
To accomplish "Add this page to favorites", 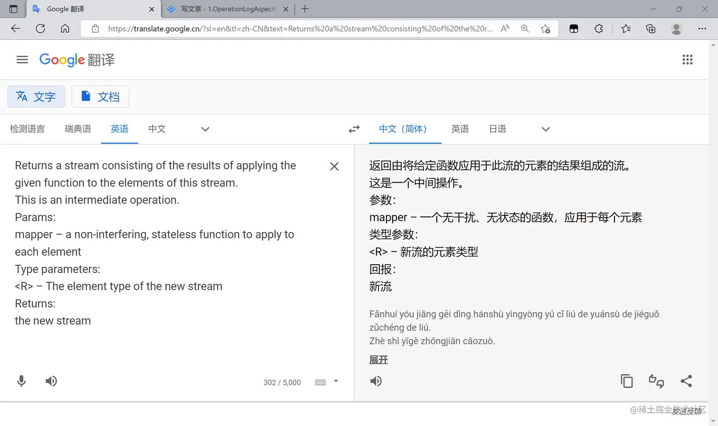I will tap(546, 28).
